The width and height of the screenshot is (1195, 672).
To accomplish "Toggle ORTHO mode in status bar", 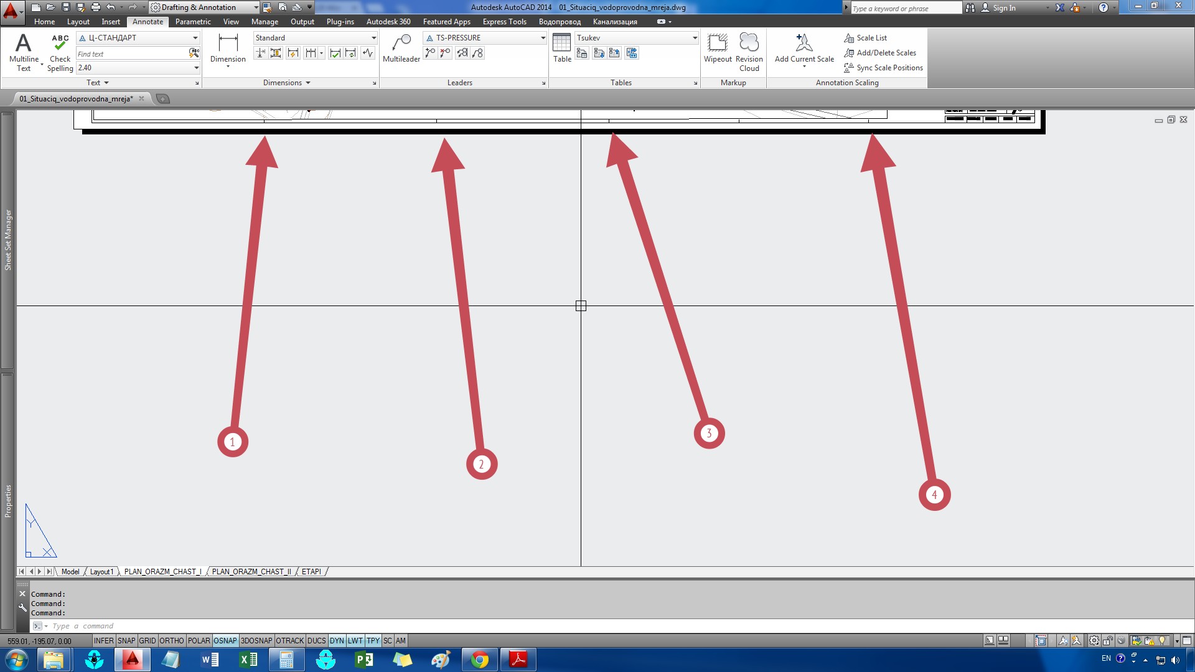I will point(171,640).
